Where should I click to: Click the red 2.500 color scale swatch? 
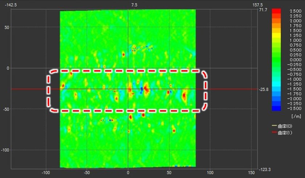point(276,11)
